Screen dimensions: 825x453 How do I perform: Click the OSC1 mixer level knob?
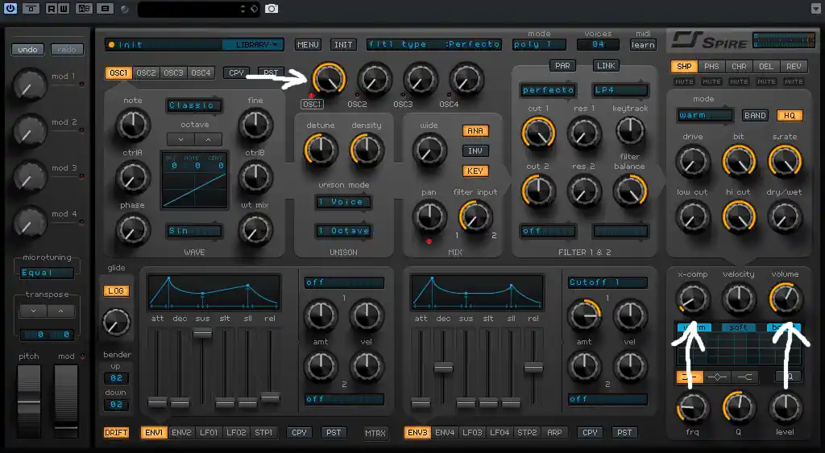coord(329,80)
